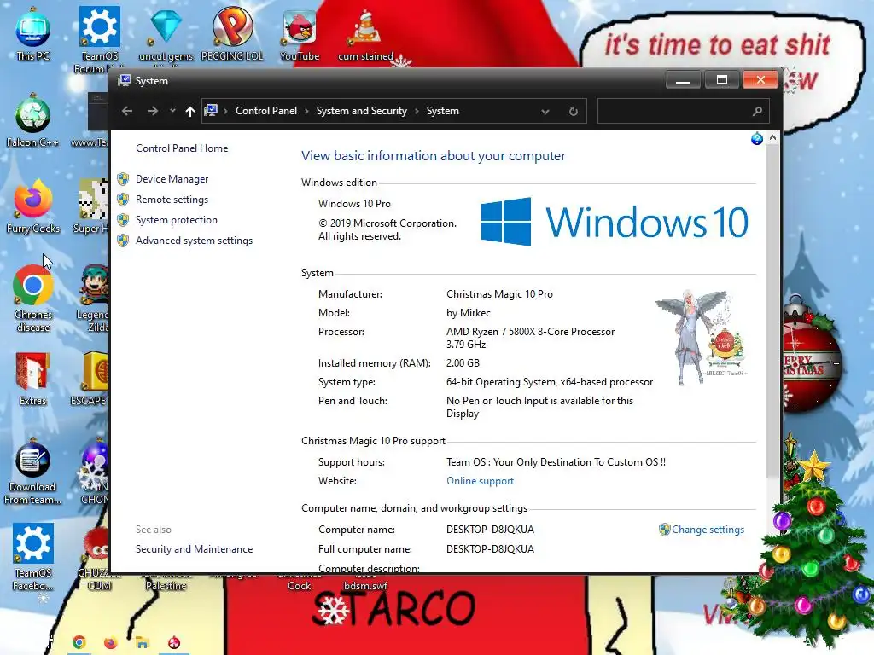Viewport: 874px width, 655px height.
Task: Open Control Panel Home
Action: pyautogui.click(x=182, y=148)
